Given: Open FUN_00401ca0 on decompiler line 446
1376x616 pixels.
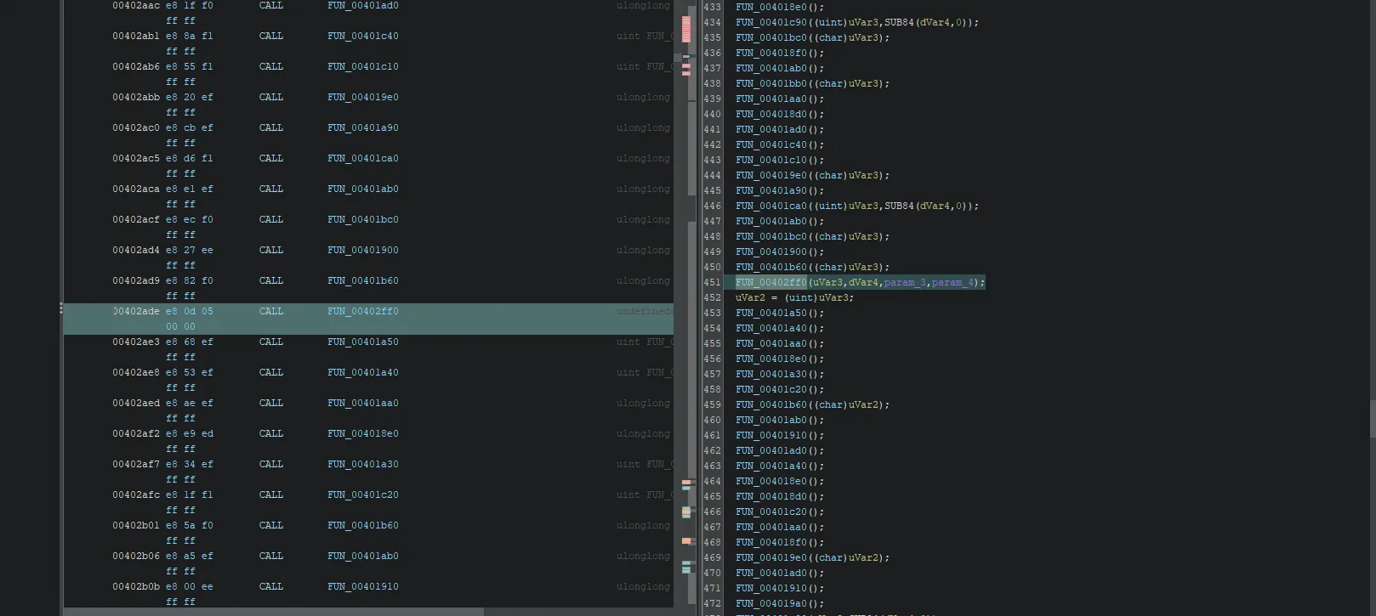Looking at the screenshot, I should point(770,206).
